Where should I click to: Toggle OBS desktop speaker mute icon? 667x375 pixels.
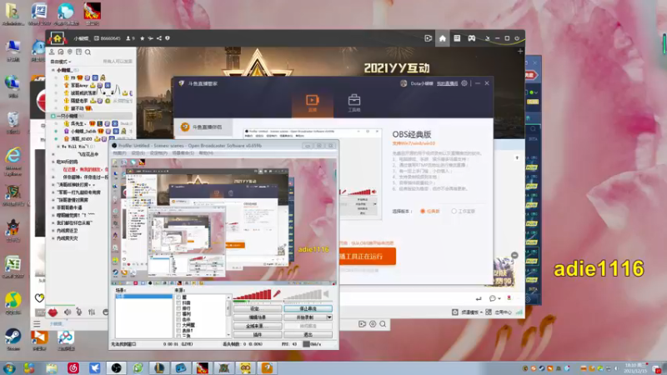point(326,293)
